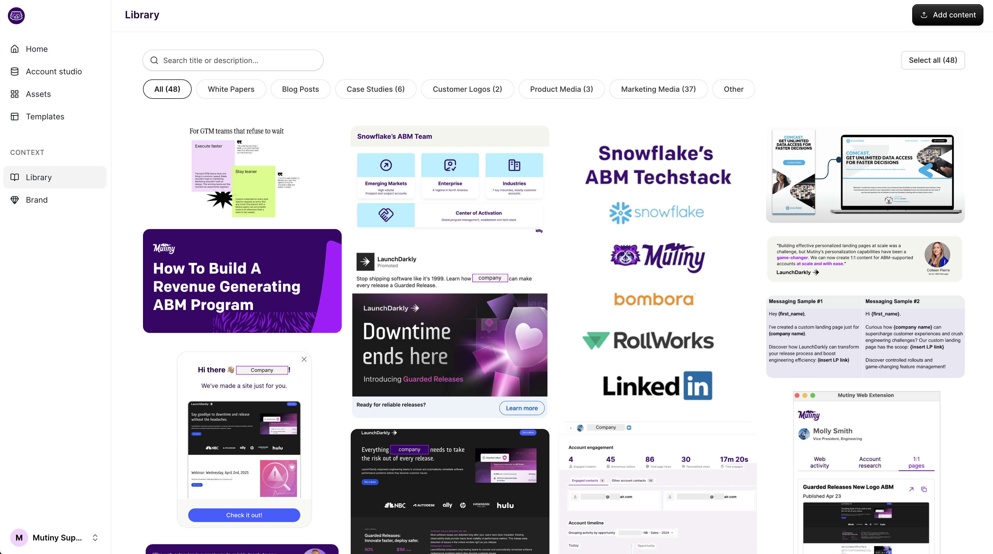Open 'Everything company needs to take' landing page
Viewport: 993px width, 554px height.
(x=450, y=491)
